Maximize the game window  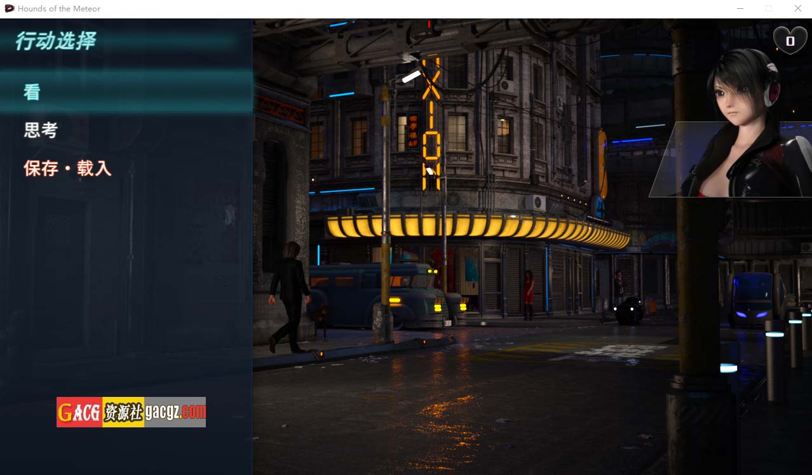[769, 9]
